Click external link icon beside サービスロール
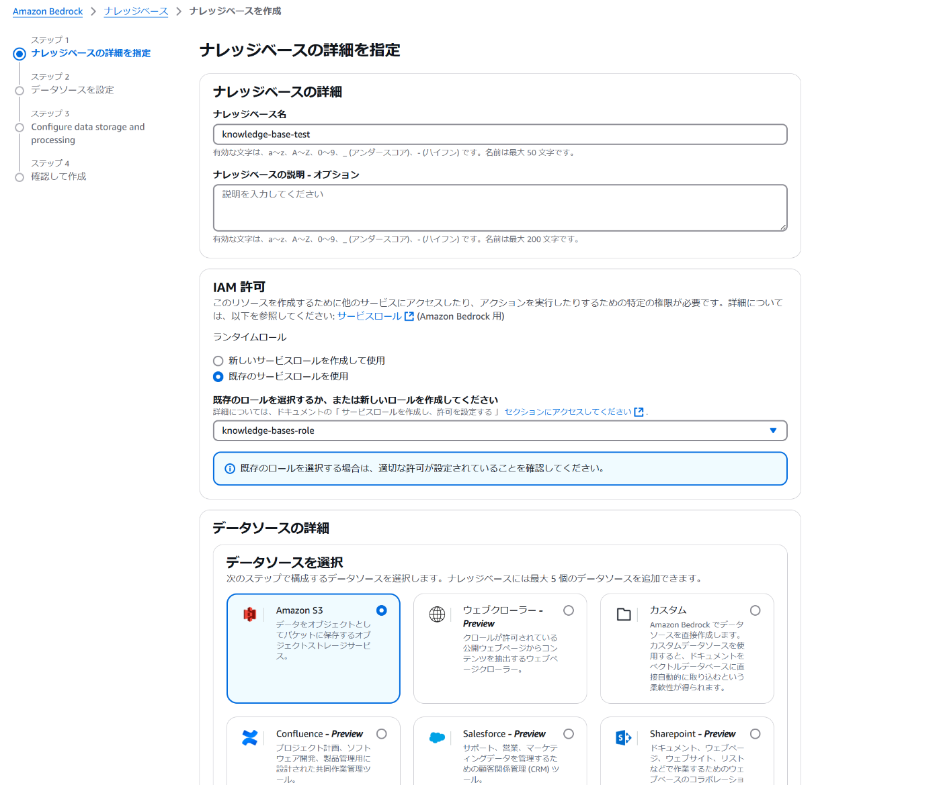The width and height of the screenshot is (941, 785). (x=409, y=316)
